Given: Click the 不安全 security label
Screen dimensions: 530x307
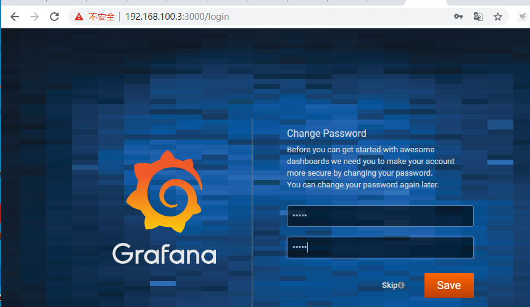Looking at the screenshot, I should (101, 17).
